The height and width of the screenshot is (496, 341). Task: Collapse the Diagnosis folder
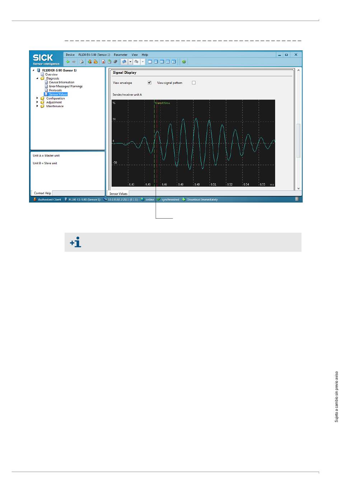[x=37, y=78]
